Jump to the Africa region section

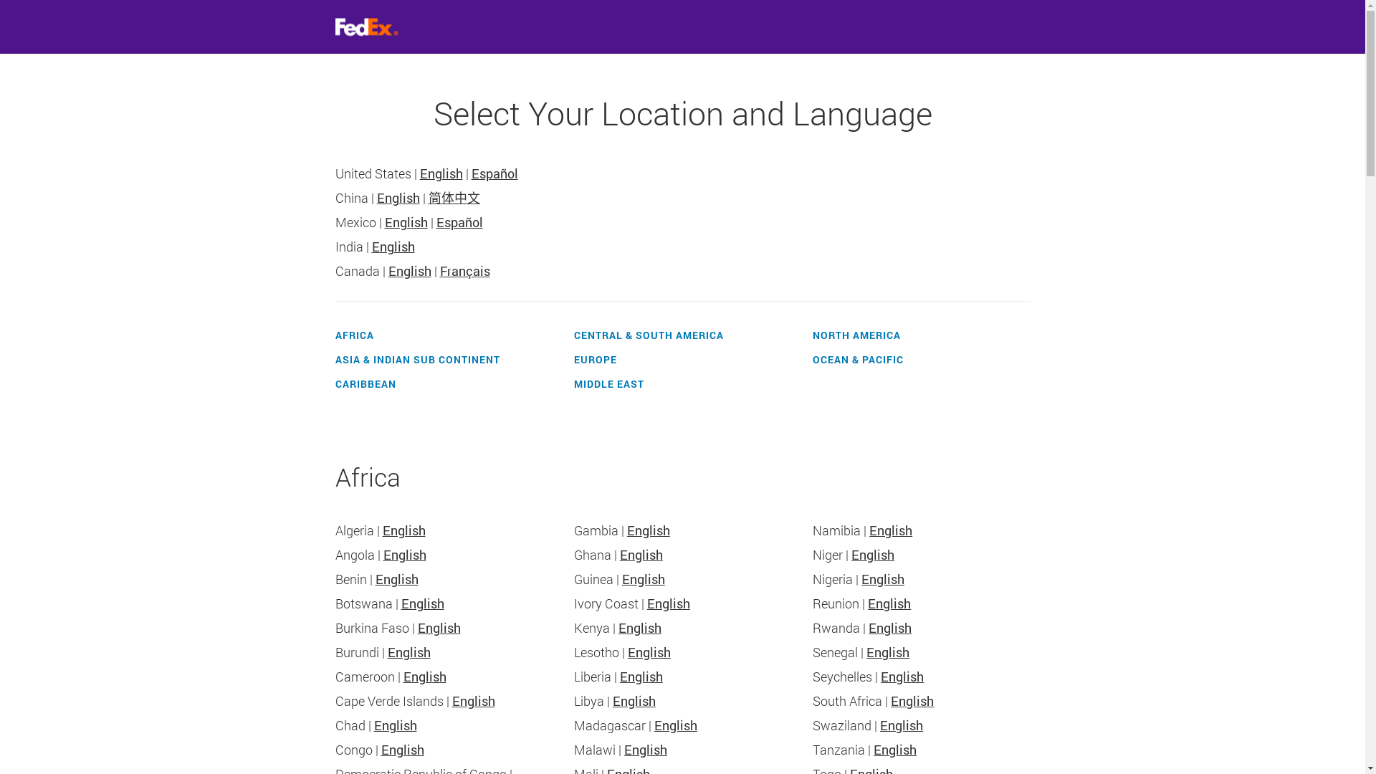click(x=354, y=335)
